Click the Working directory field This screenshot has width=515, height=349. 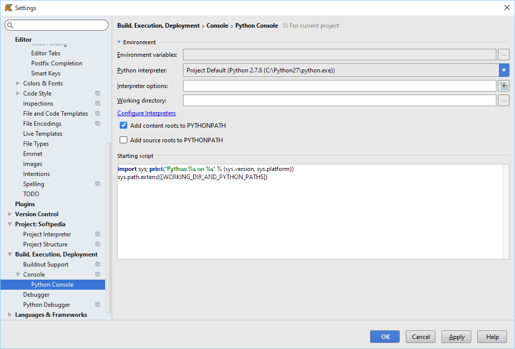click(x=339, y=101)
